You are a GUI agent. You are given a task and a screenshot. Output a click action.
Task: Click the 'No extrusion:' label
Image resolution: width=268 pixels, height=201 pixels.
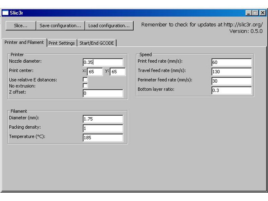tap(22, 86)
